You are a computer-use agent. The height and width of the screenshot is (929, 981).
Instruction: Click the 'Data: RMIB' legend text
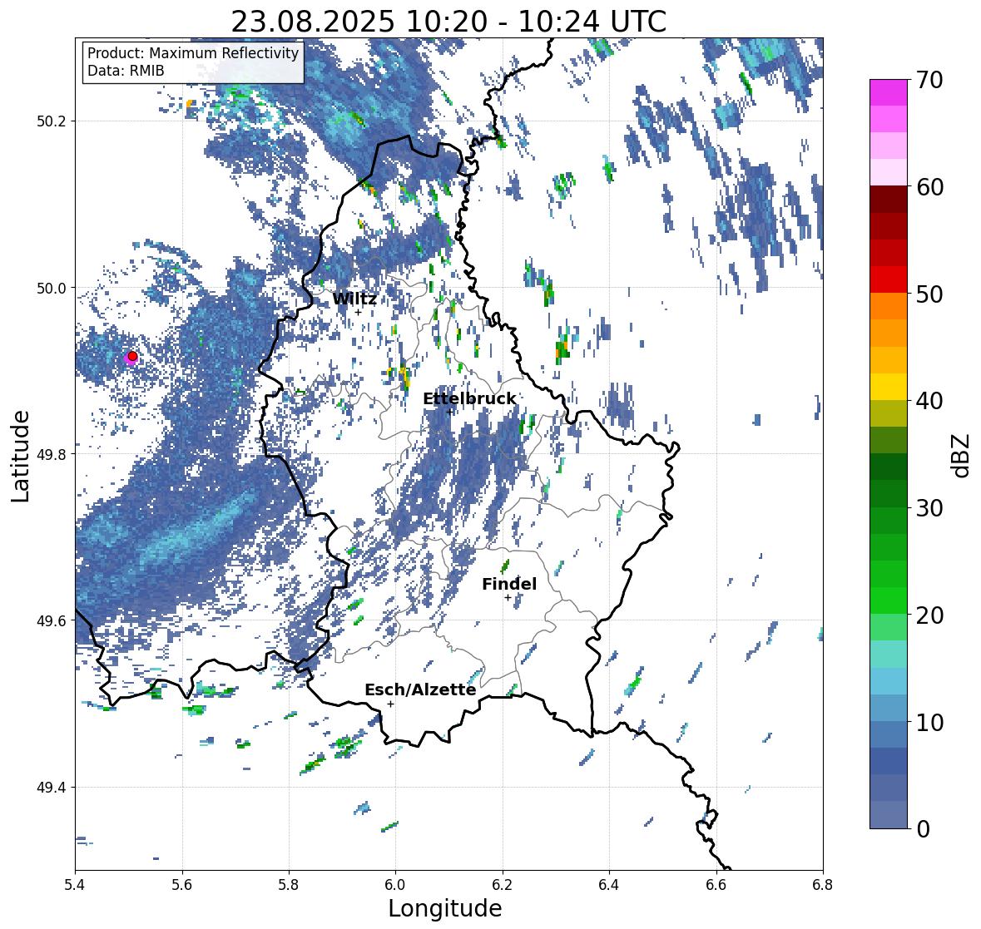(x=126, y=71)
